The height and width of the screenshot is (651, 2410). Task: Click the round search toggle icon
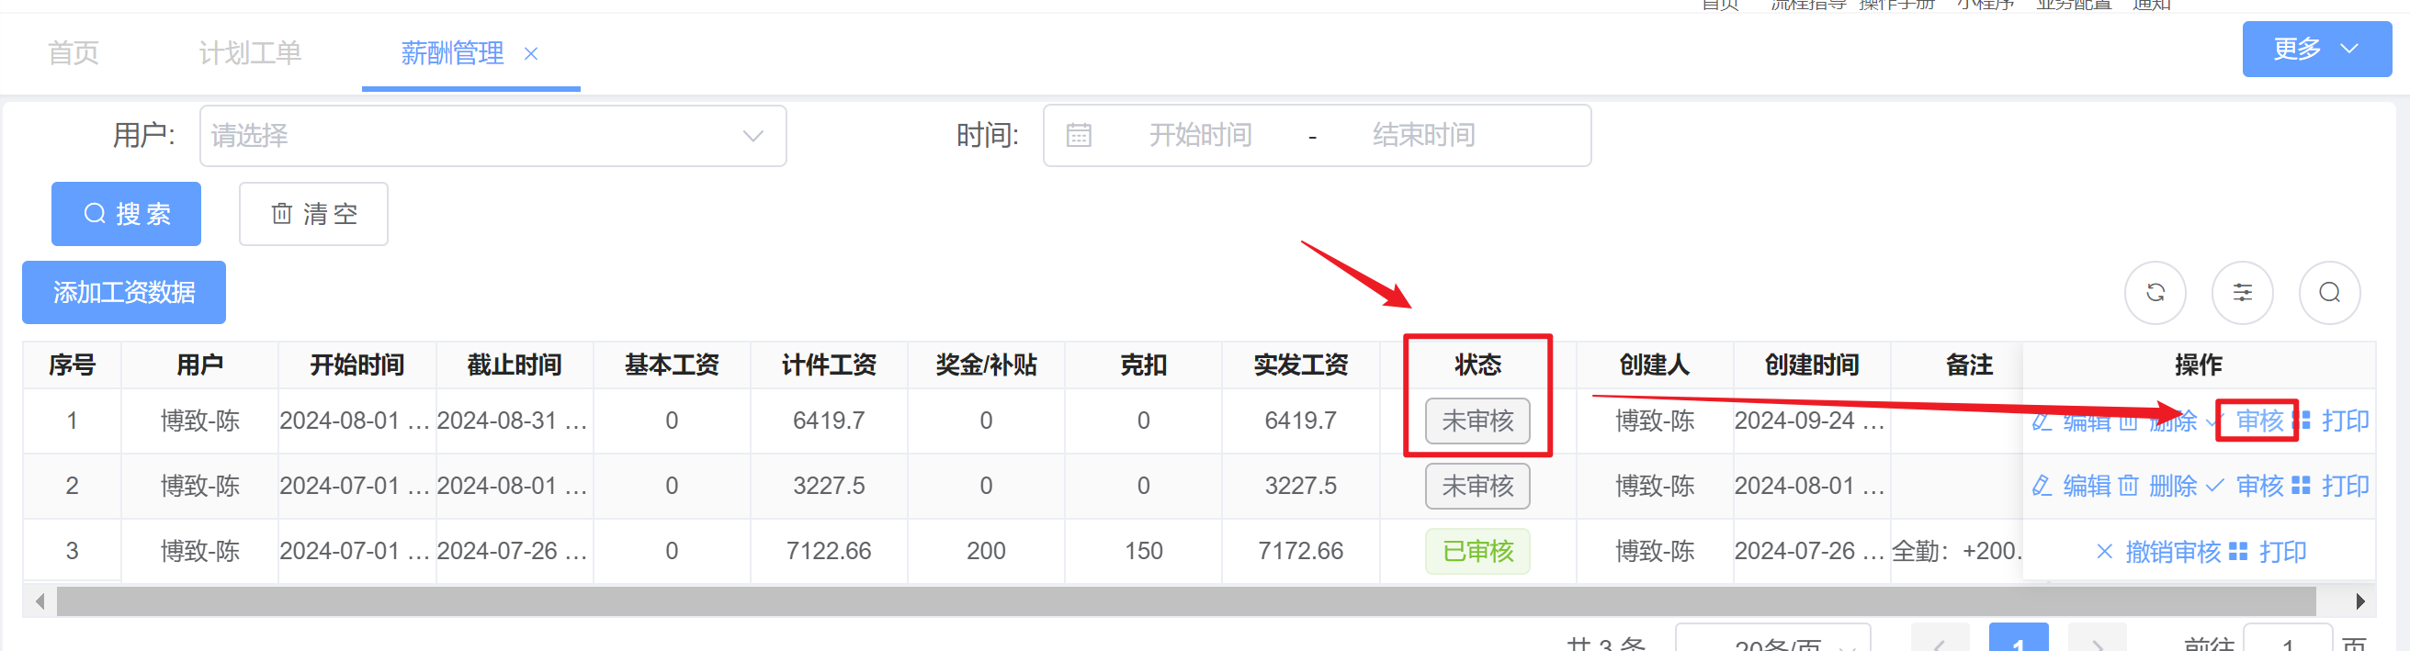2328,293
